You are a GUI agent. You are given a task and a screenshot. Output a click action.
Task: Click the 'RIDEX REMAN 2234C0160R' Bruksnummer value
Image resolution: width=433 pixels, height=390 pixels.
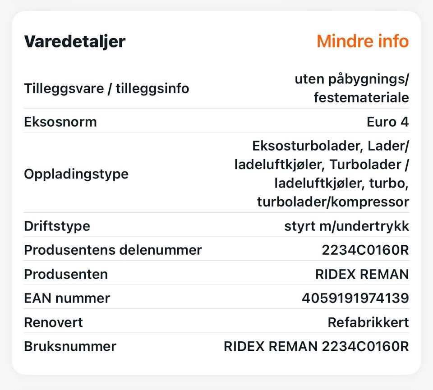(316, 346)
